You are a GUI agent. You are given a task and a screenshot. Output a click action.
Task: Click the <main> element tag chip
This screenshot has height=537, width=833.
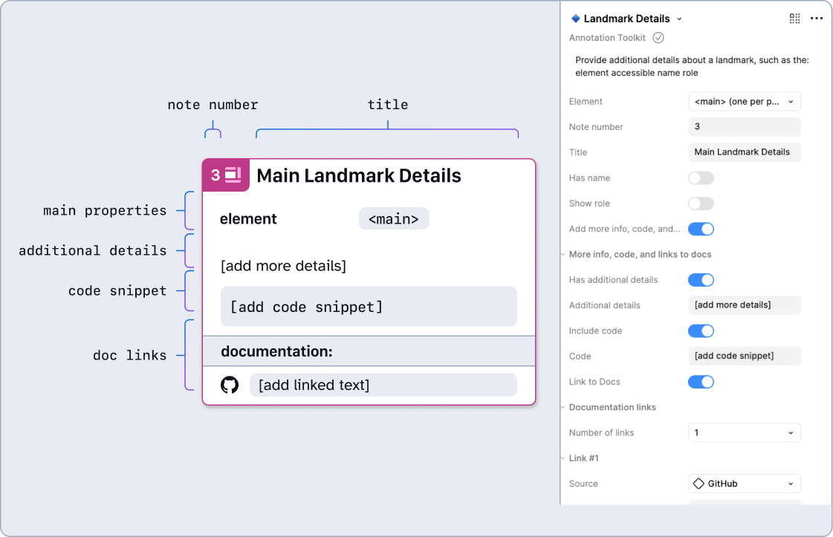click(394, 219)
